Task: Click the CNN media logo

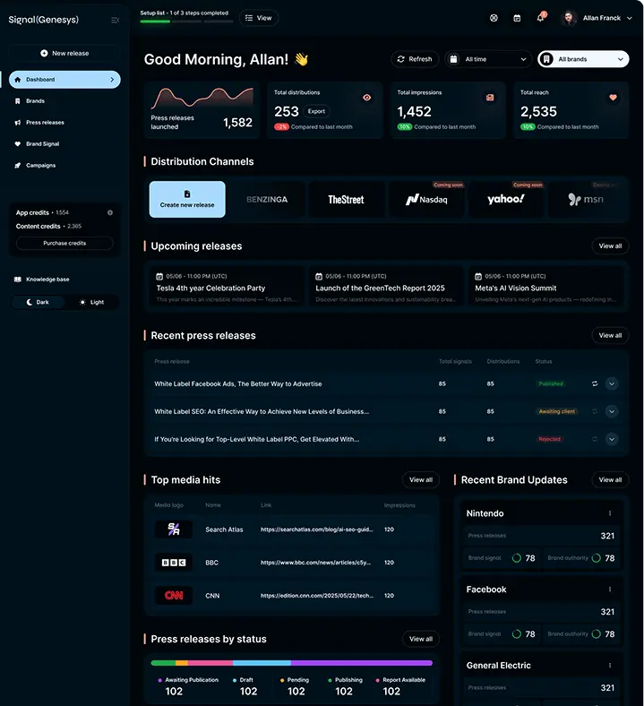Action: click(x=174, y=595)
